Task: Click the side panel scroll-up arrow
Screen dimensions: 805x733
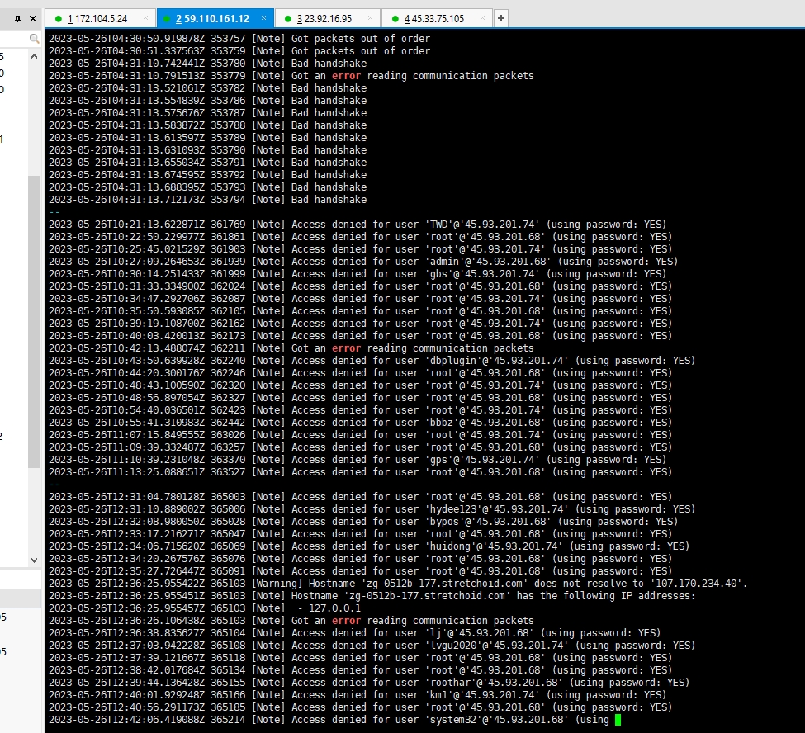Action: (34, 56)
